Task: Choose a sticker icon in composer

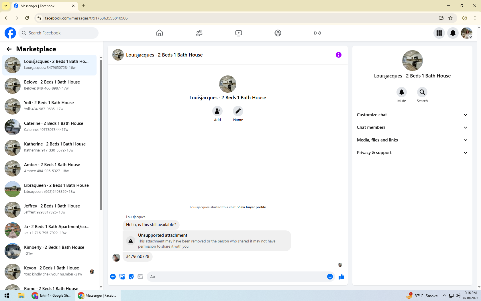Action: (x=131, y=277)
